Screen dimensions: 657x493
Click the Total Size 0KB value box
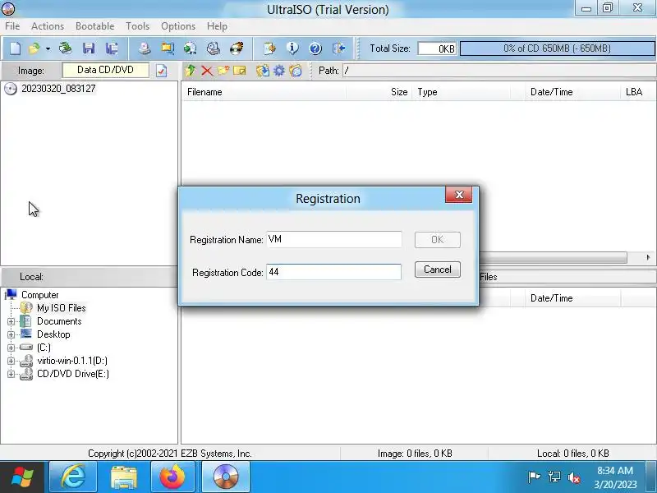coord(437,48)
